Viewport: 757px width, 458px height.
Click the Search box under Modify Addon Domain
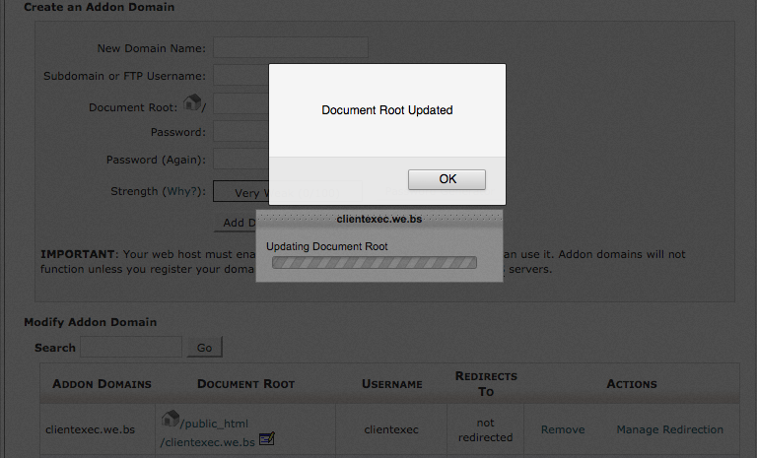131,347
